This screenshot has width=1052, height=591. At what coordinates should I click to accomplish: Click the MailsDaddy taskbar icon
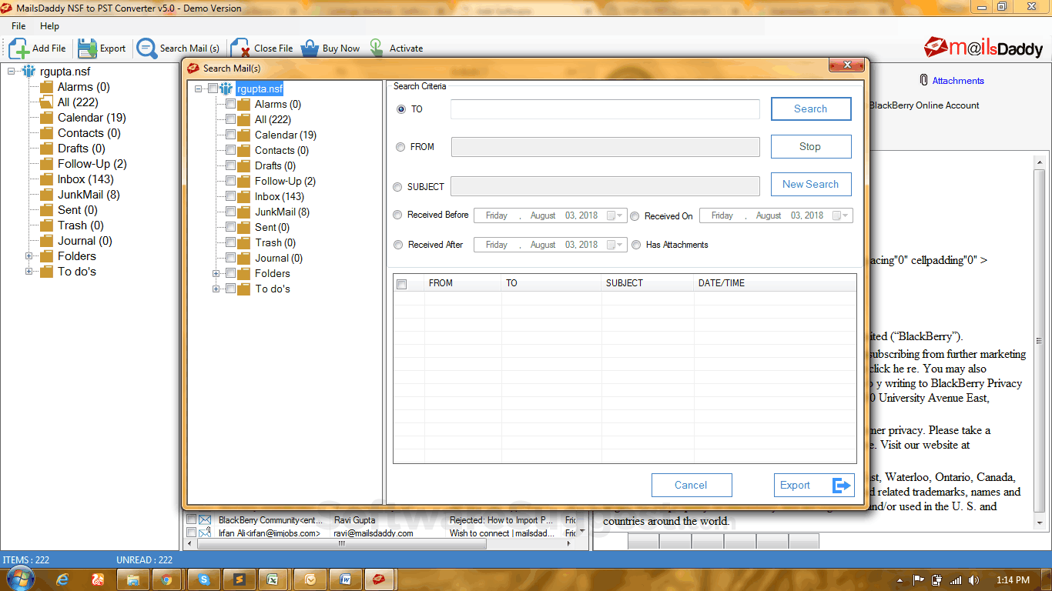click(x=380, y=579)
